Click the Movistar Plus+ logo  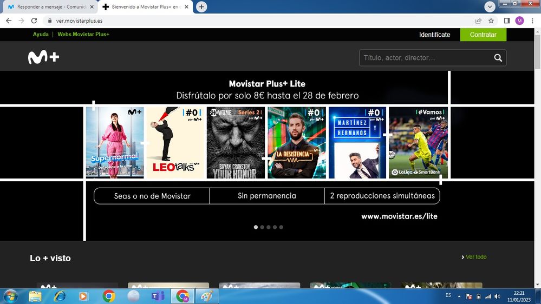point(43,57)
